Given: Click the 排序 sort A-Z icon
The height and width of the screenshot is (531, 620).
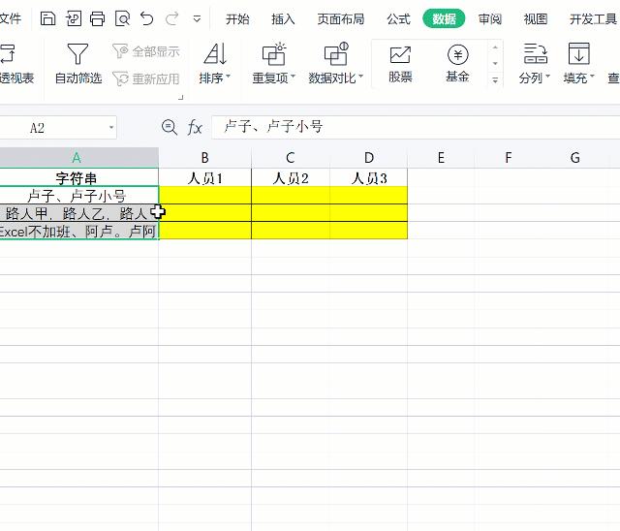Looking at the screenshot, I should click(215, 53).
